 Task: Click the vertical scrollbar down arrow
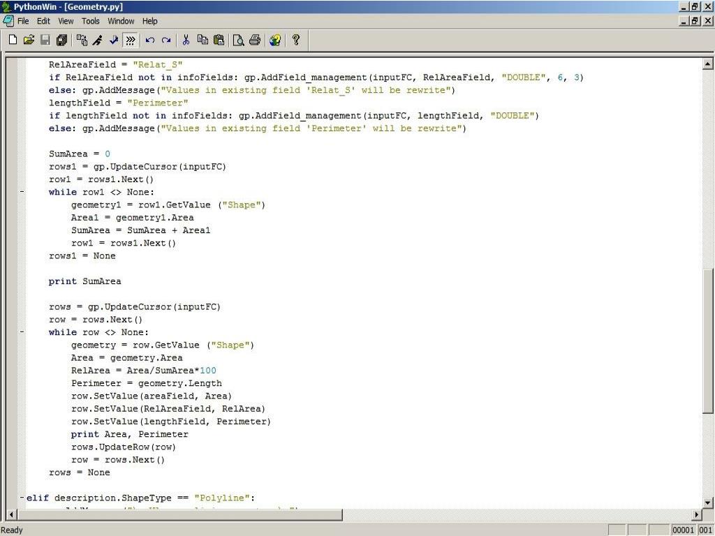tap(707, 502)
